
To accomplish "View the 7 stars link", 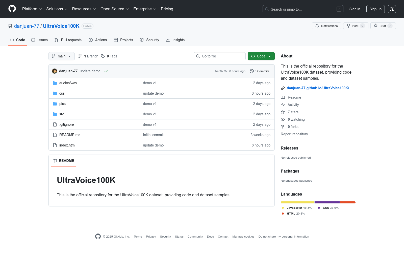I will pyautogui.click(x=290, y=112).
